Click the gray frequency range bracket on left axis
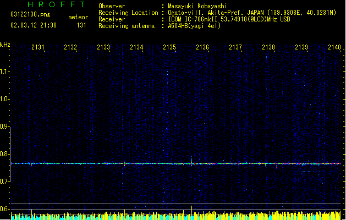Screen dimensions: 346x220 click(x=11, y=155)
